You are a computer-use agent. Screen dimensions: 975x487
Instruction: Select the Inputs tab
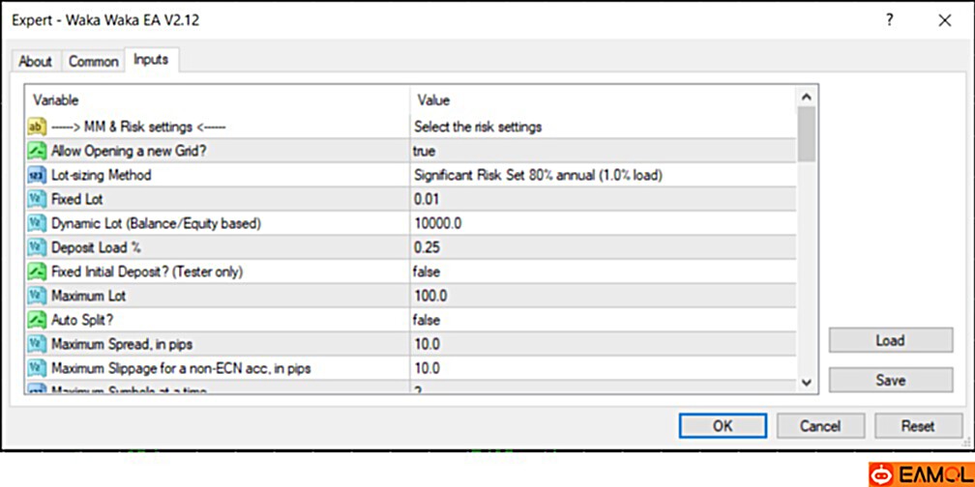pos(151,60)
